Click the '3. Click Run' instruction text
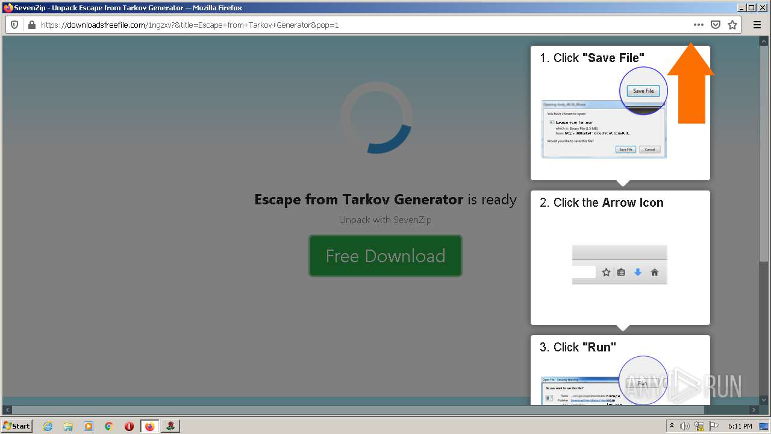The height and width of the screenshot is (434, 771). [x=578, y=347]
